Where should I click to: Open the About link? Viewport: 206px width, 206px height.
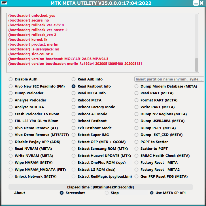point(20,193)
